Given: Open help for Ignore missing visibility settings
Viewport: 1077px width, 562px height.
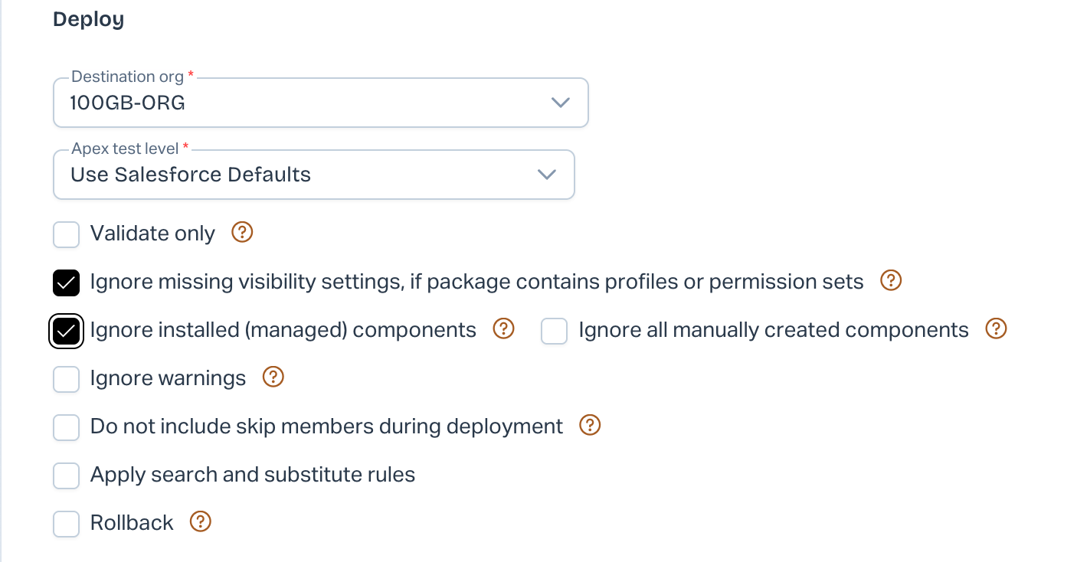Looking at the screenshot, I should [x=891, y=281].
